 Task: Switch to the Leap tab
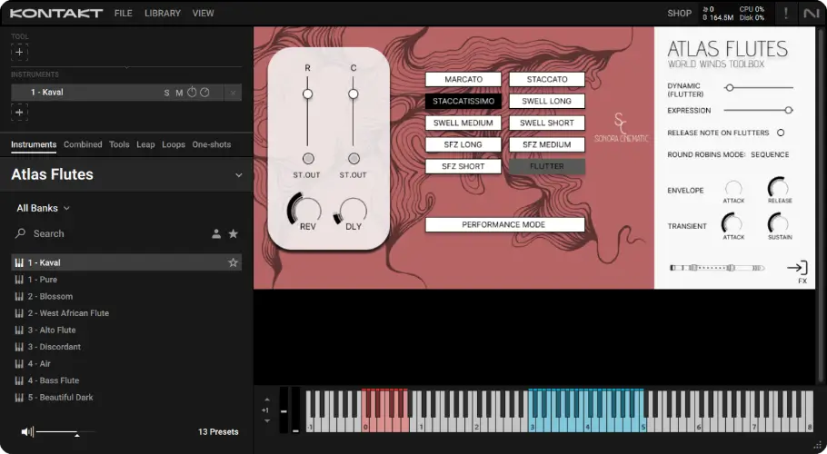(x=145, y=144)
